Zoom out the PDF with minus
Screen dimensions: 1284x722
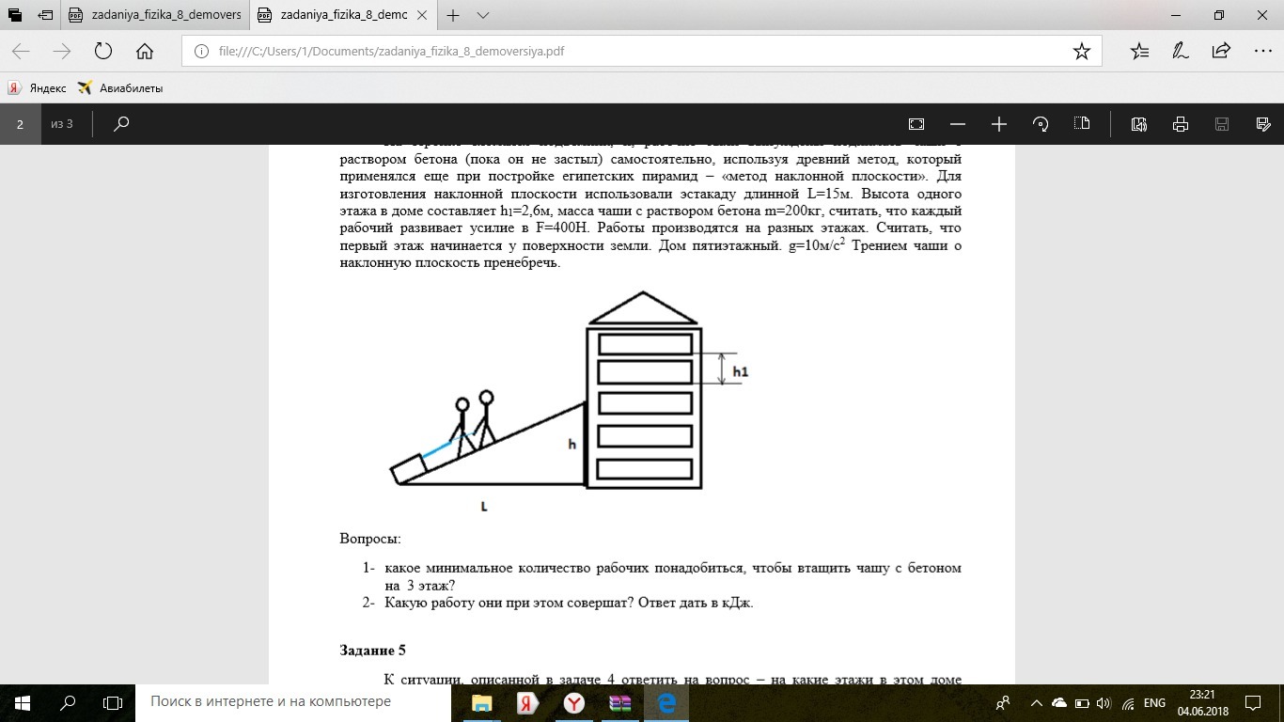957,124
